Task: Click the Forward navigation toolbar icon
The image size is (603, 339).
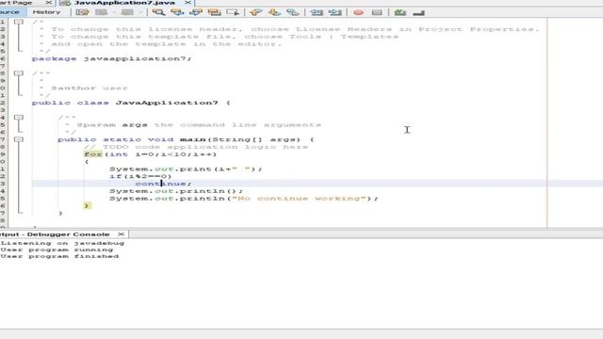Action: point(127,12)
